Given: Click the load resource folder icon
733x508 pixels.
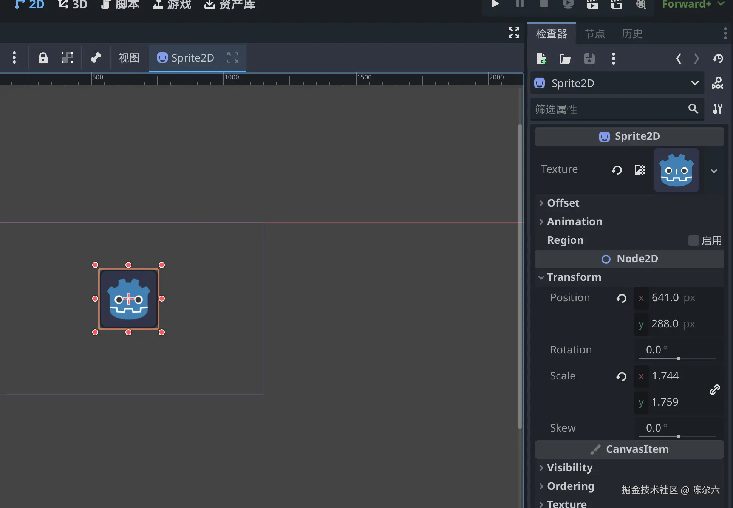Looking at the screenshot, I should [x=565, y=59].
